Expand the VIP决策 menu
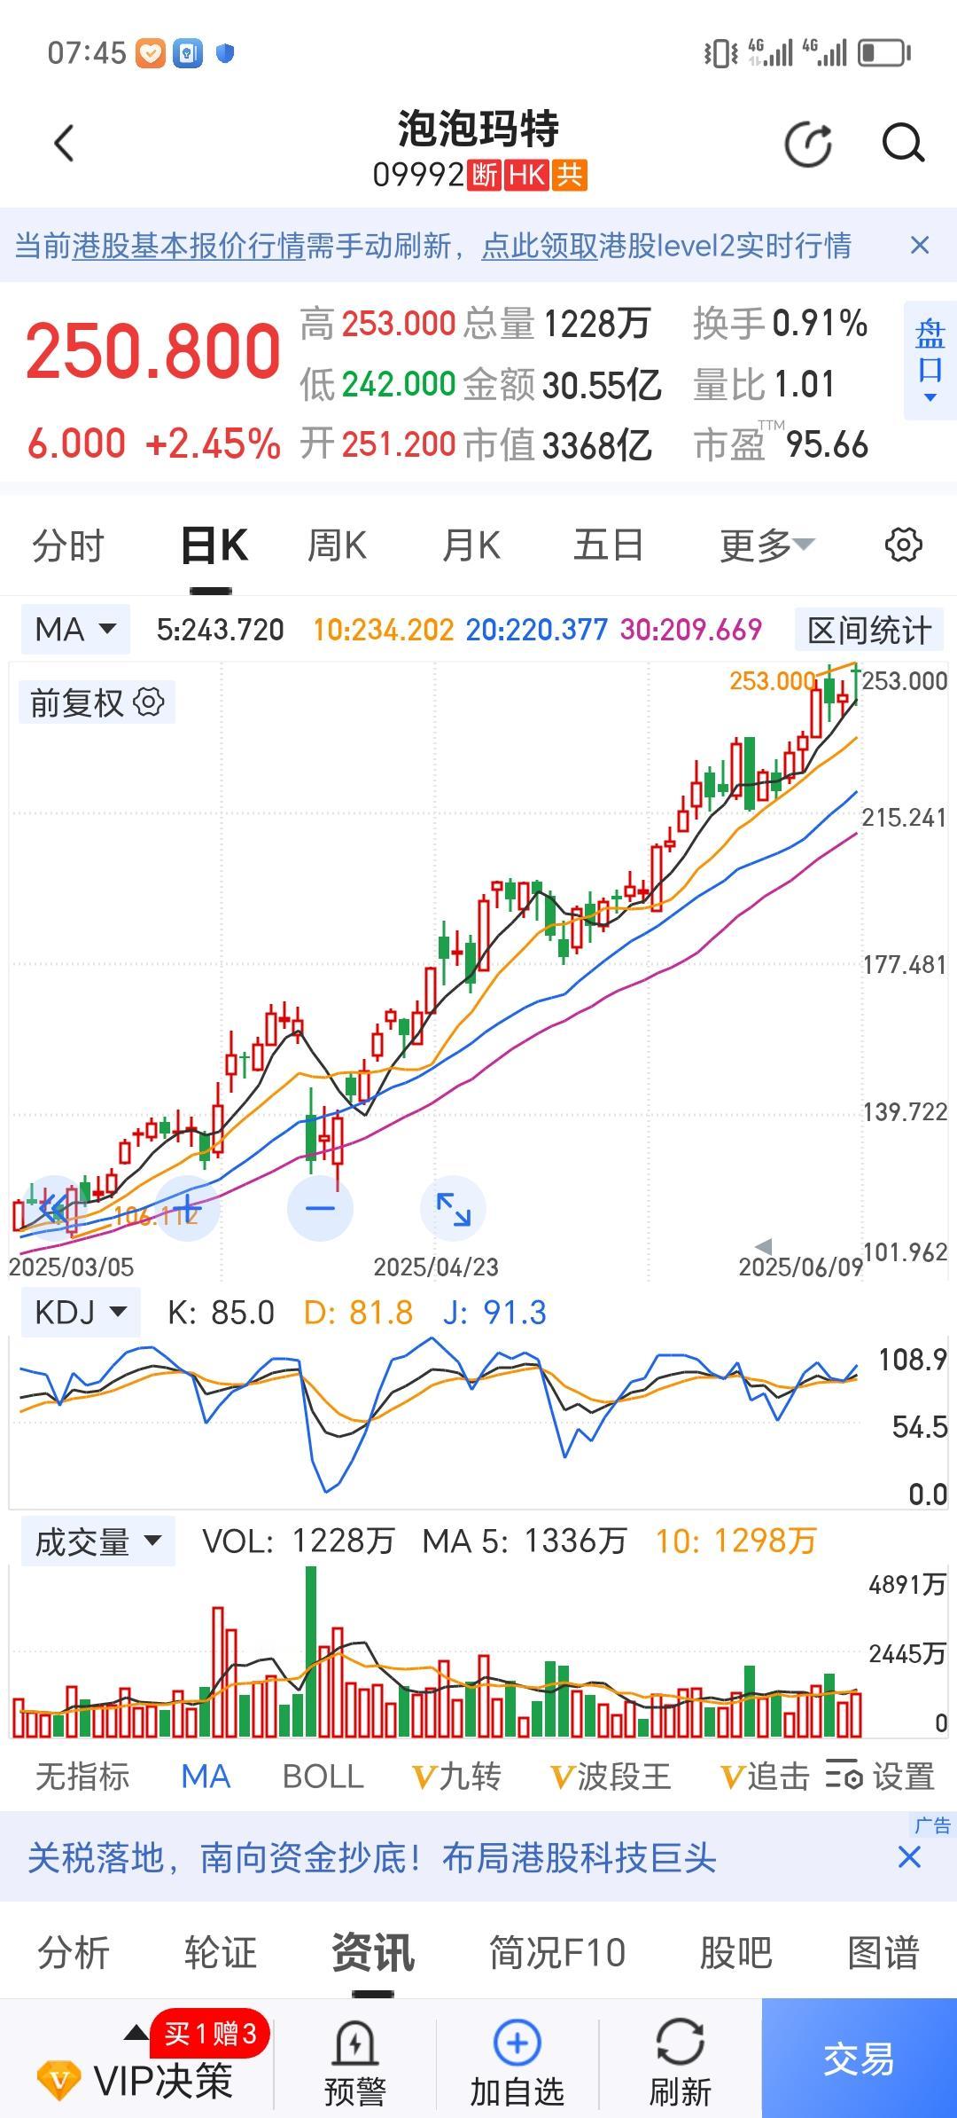Image resolution: width=957 pixels, height=2118 pixels. pyautogui.click(x=135, y=2079)
